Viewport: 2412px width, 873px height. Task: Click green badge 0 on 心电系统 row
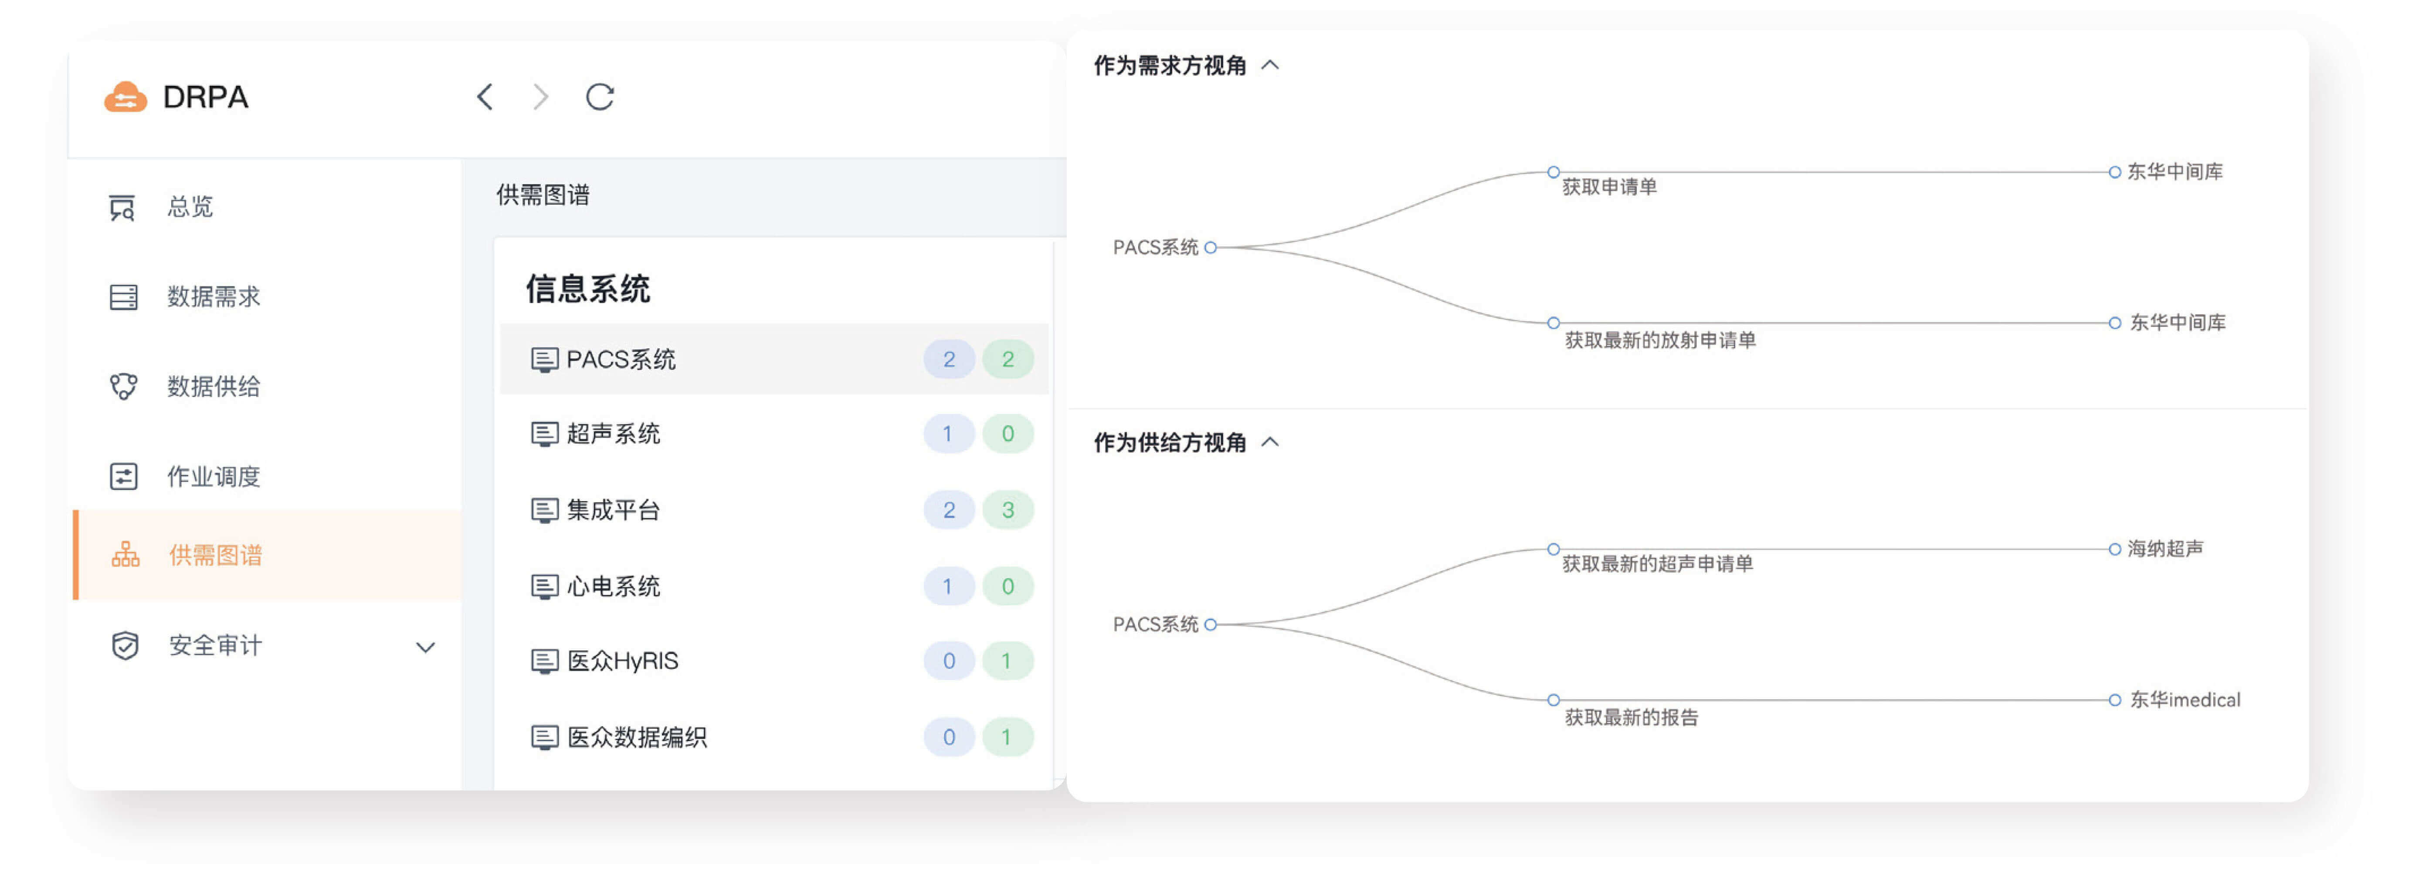coord(1008,586)
